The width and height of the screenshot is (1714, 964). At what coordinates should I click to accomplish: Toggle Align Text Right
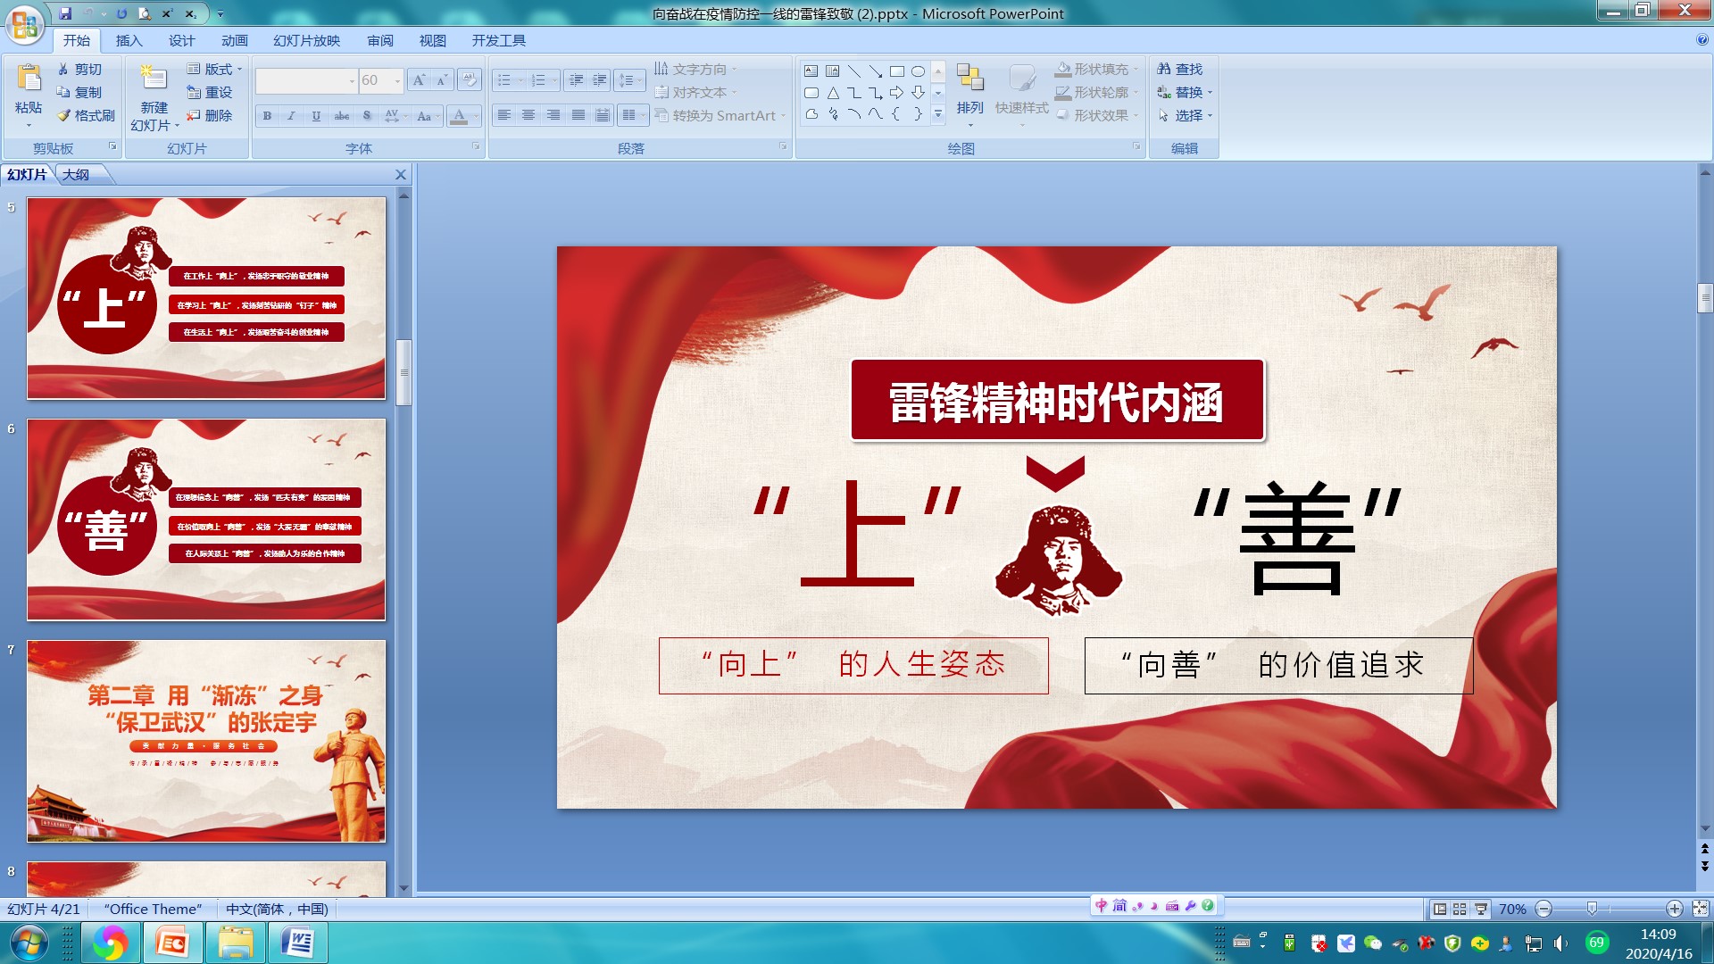point(553,115)
